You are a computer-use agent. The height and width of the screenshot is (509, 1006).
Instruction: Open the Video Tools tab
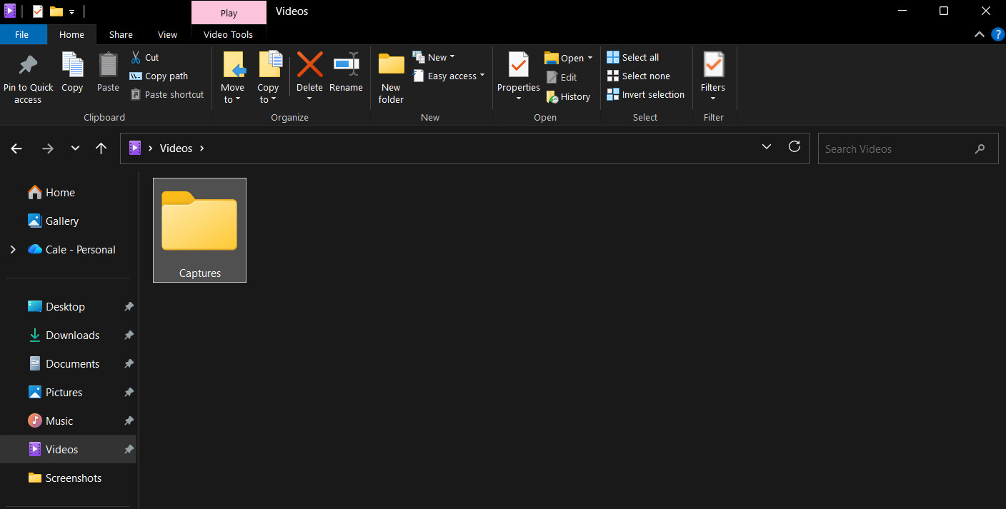pyautogui.click(x=229, y=34)
